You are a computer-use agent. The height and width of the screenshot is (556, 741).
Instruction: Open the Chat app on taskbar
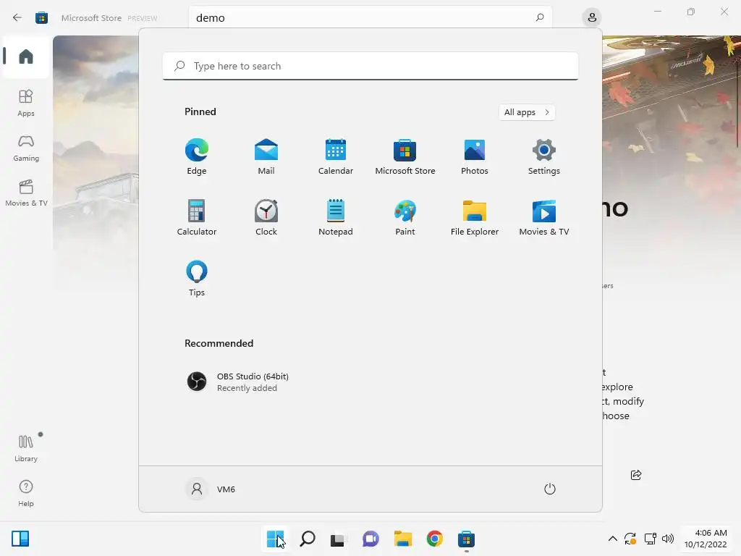click(x=370, y=539)
